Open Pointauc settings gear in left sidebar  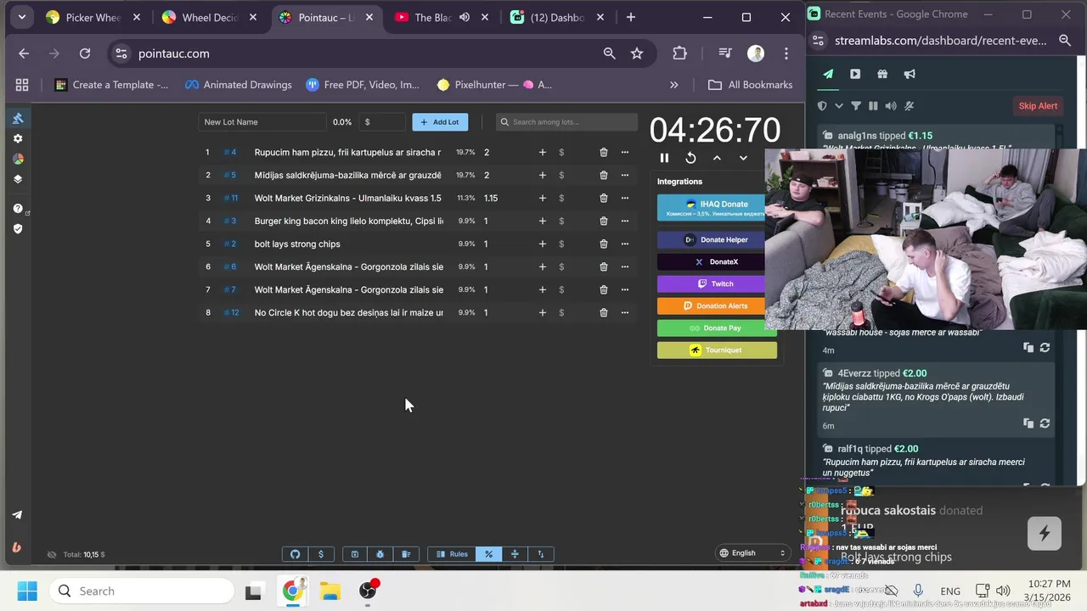pyautogui.click(x=18, y=138)
